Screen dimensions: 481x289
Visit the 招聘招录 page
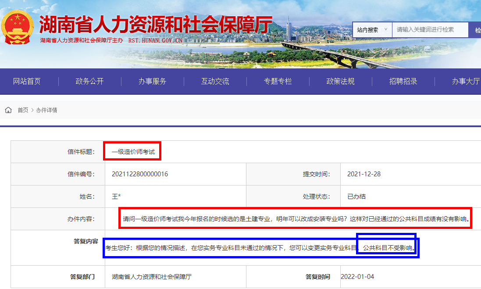(x=403, y=81)
